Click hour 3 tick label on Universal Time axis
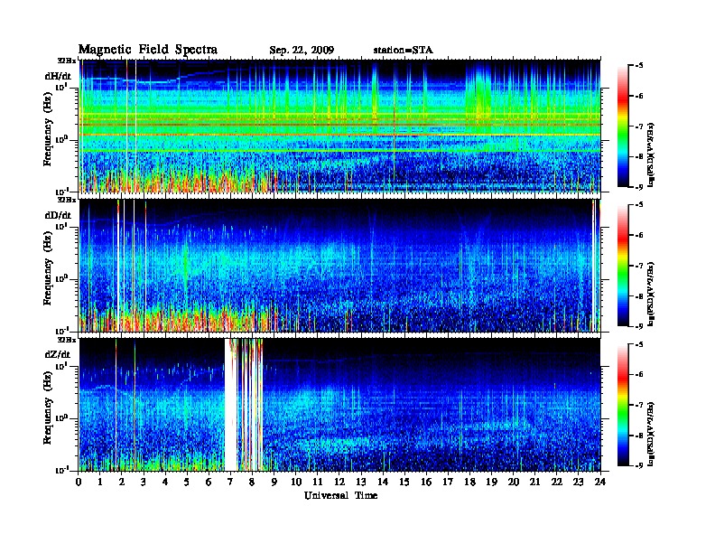Screen dimensions: 715x553 [x=144, y=483]
